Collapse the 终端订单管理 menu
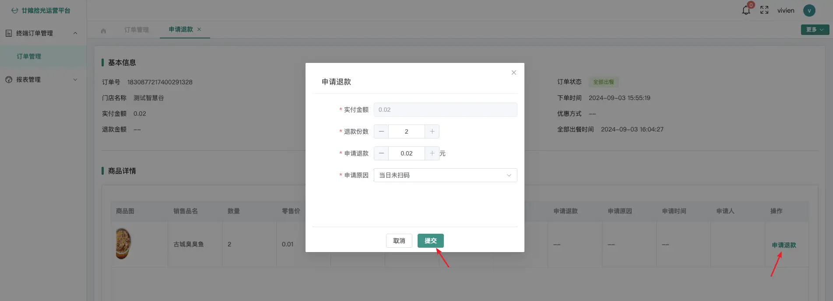The image size is (833, 301). 75,33
